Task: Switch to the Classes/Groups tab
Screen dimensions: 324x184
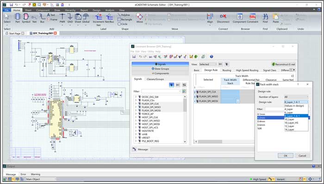Action: pyautogui.click(x=155, y=79)
